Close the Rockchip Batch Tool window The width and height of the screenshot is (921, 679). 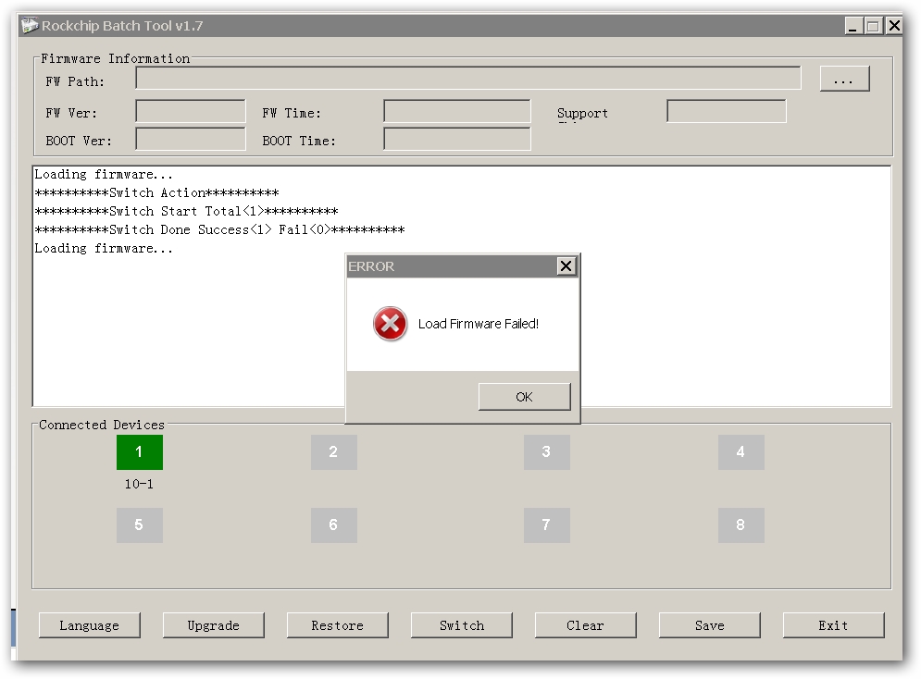(893, 26)
